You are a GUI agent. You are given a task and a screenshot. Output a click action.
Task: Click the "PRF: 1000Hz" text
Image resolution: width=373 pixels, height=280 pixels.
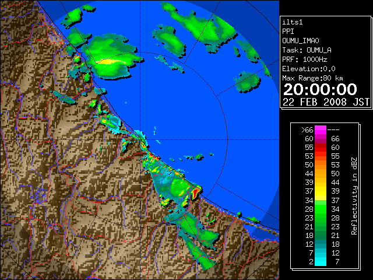click(305, 60)
